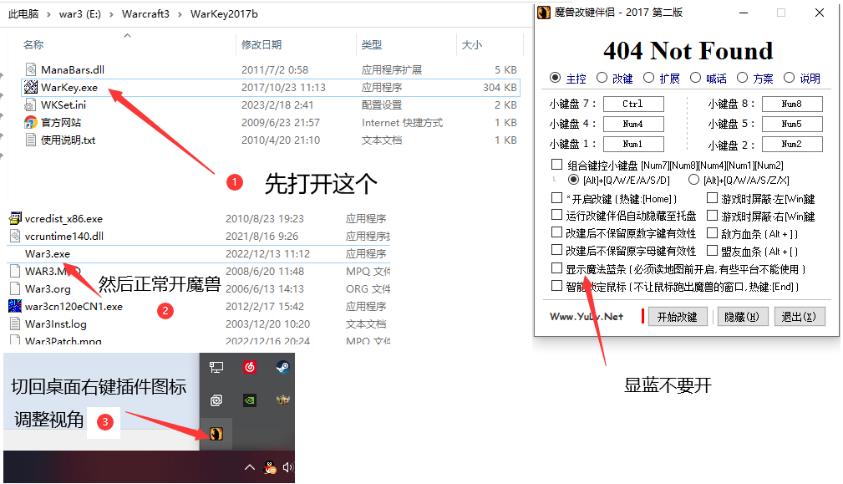The width and height of the screenshot is (843, 484).
Task: Click the speaker volume icon in the taskbar
Action: pos(287,468)
